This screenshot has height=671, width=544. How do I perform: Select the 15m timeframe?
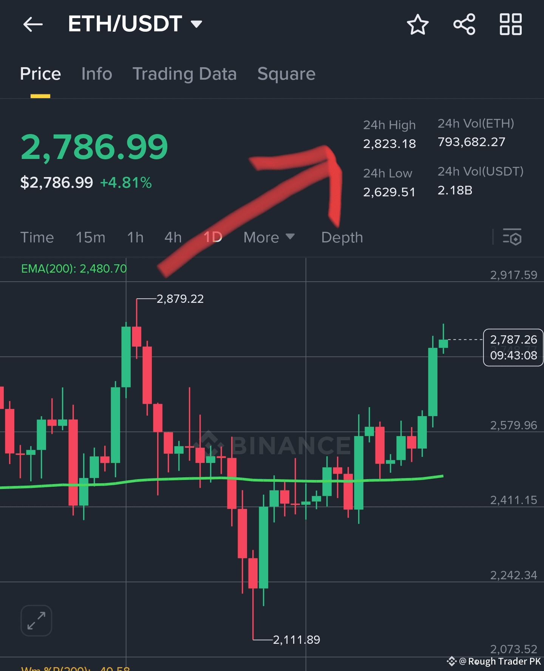91,238
